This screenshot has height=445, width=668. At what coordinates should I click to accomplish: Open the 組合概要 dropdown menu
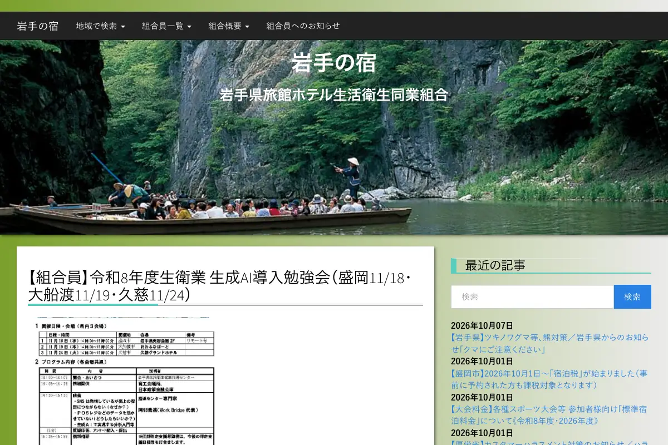pos(229,26)
